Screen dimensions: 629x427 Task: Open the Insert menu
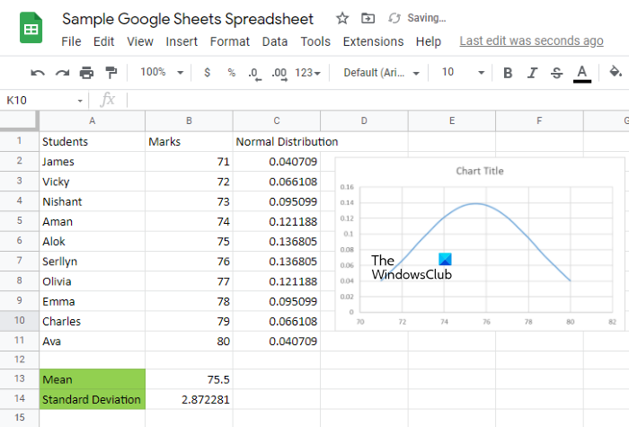(x=182, y=41)
